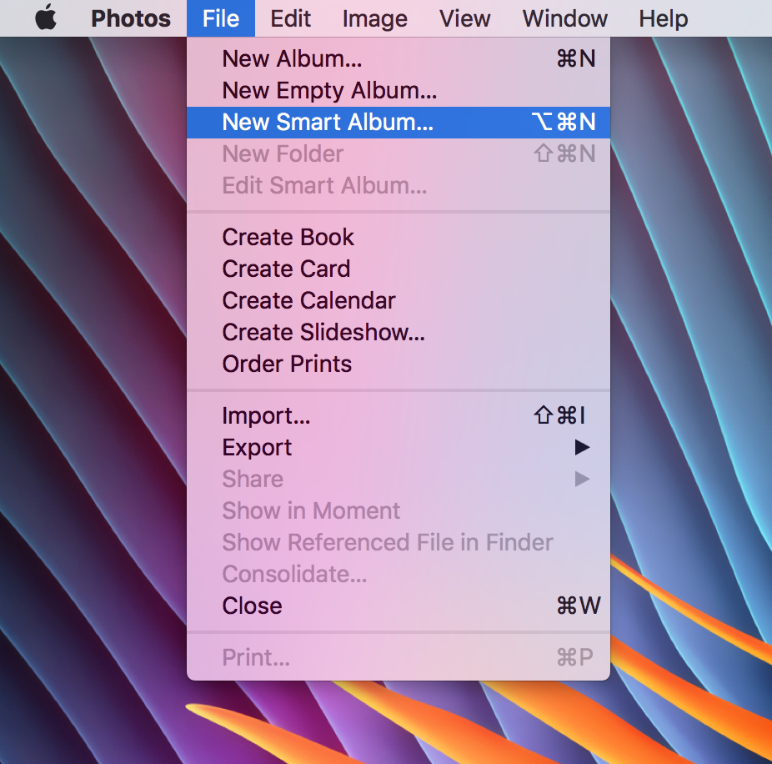Click Create Card menu item
Viewport: 772px width, 764px height.
pos(286,269)
